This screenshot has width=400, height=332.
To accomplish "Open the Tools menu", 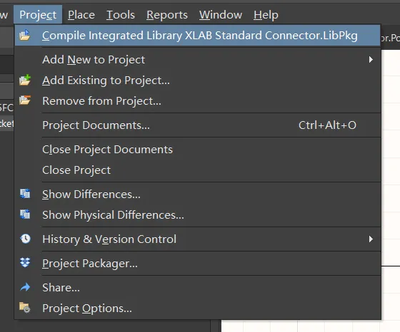I will pos(121,15).
